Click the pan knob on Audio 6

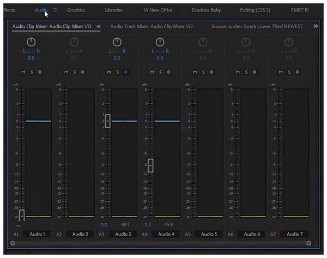[246, 42]
